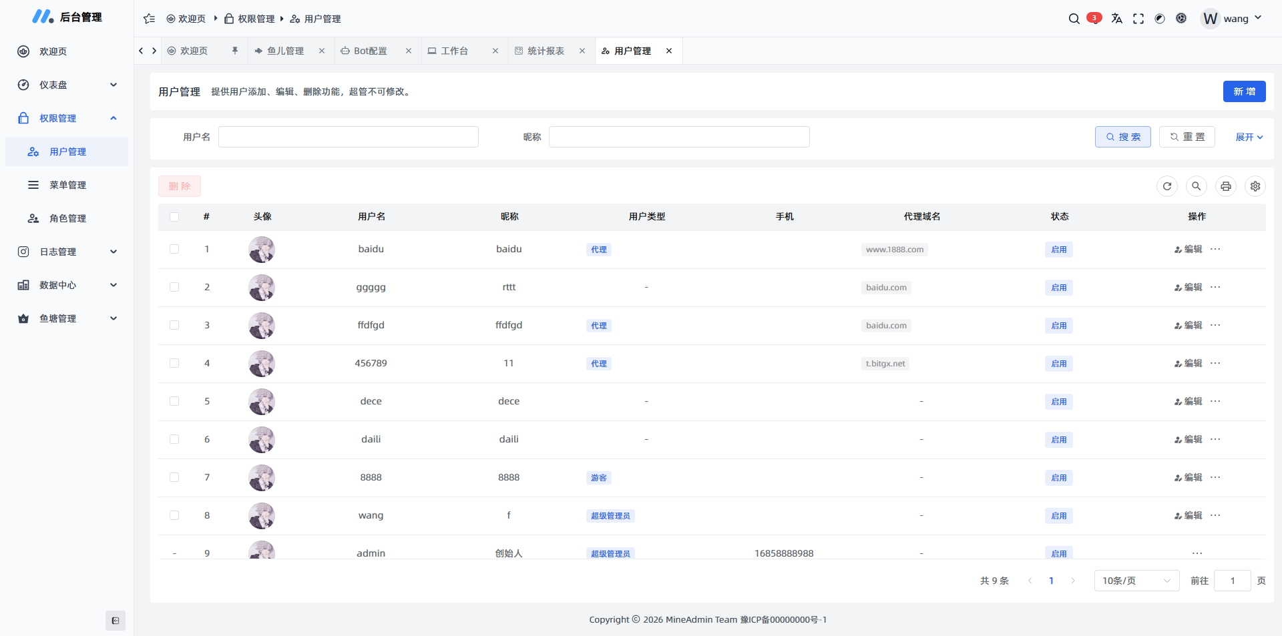Open the 10条/页 page size dropdown
1282x636 pixels.
1136,581
